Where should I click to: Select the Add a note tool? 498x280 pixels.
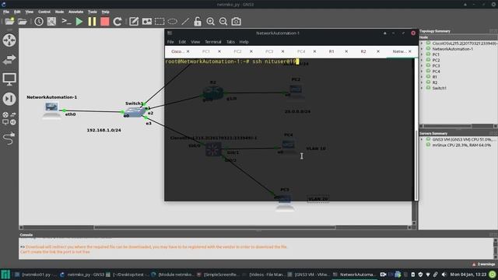(134, 21)
